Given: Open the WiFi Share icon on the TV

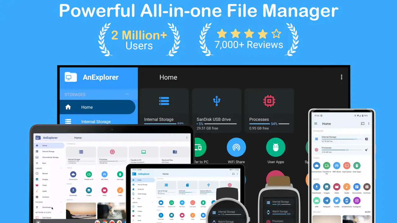Looking at the screenshot, I should (236, 147).
